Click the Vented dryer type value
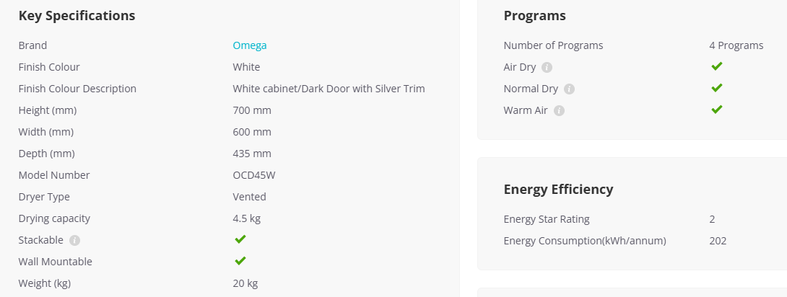787x297 pixels. coord(249,197)
